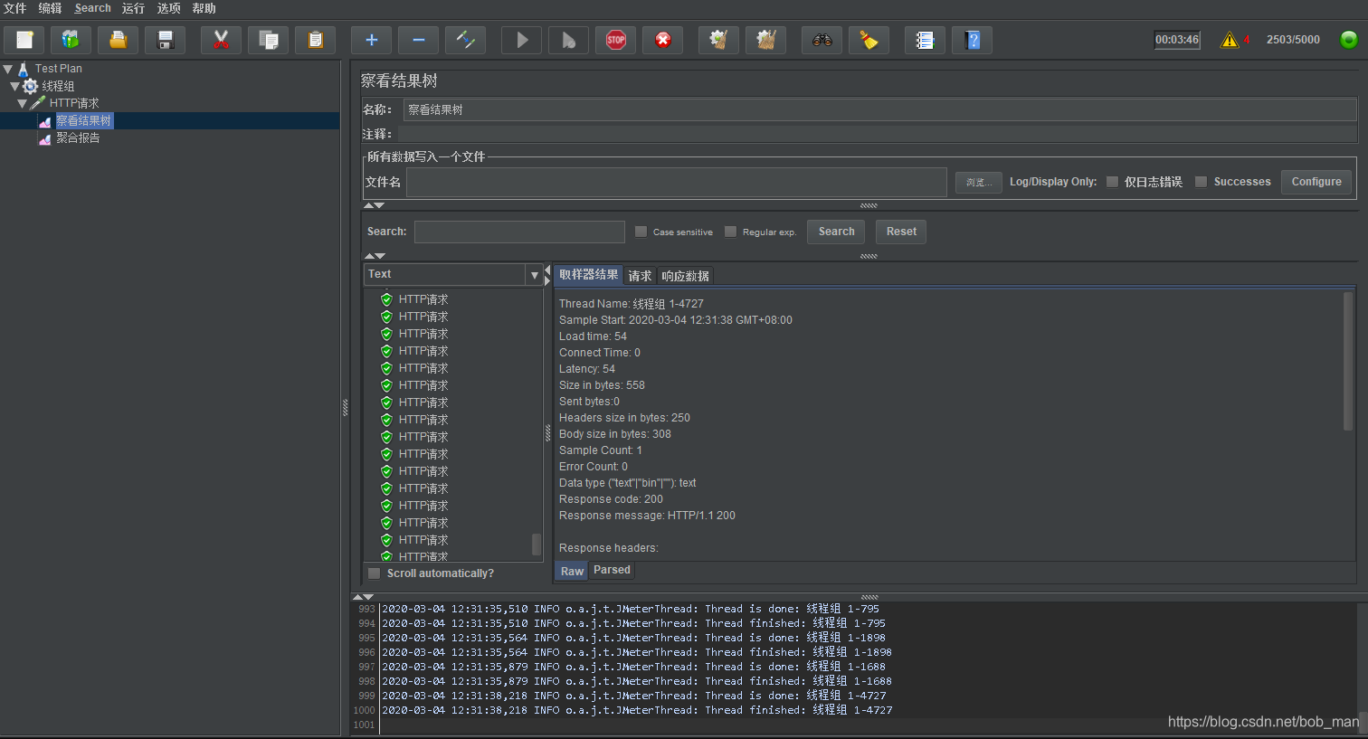Open the 文件 menu
1368x739 pixels.
15,8
